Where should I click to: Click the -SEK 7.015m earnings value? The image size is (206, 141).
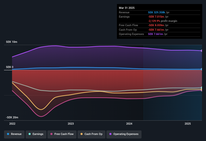click(x=156, y=17)
